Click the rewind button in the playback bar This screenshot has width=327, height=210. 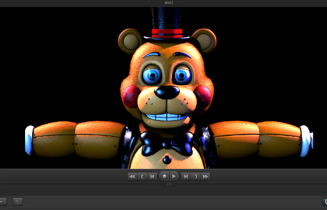pos(132,177)
